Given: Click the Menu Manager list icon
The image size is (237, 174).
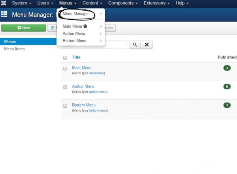Looking at the screenshot, I should (x=4, y=14).
